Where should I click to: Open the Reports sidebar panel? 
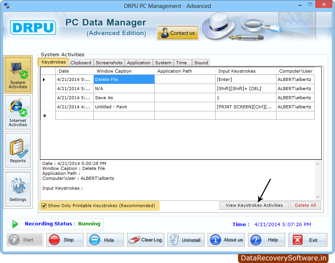coord(18,150)
